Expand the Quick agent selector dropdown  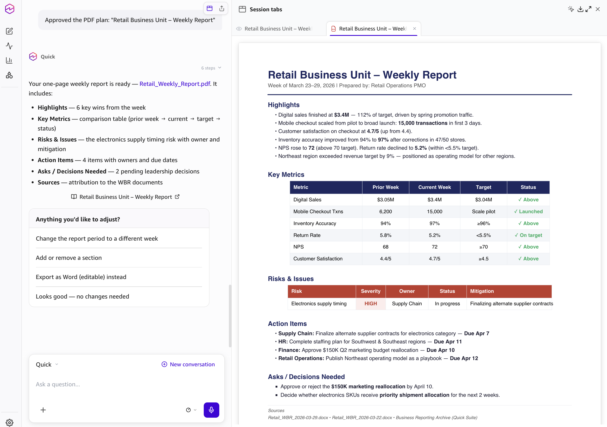(47, 365)
